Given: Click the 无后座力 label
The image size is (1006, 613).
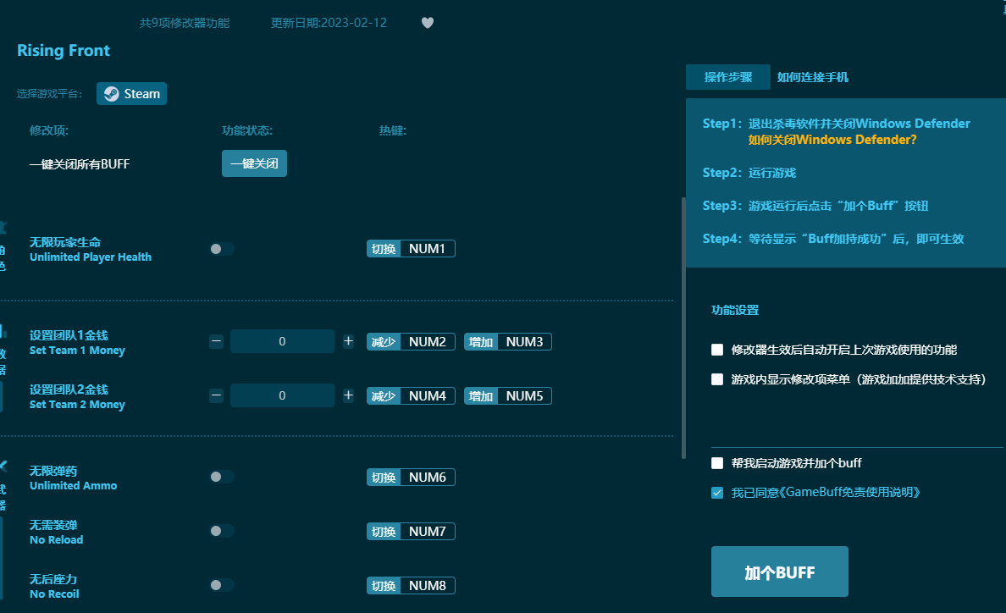Looking at the screenshot, I should pos(53,579).
